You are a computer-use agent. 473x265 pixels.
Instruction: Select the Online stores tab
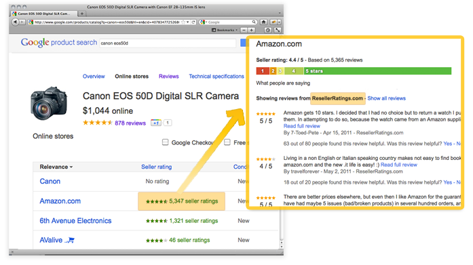point(132,77)
